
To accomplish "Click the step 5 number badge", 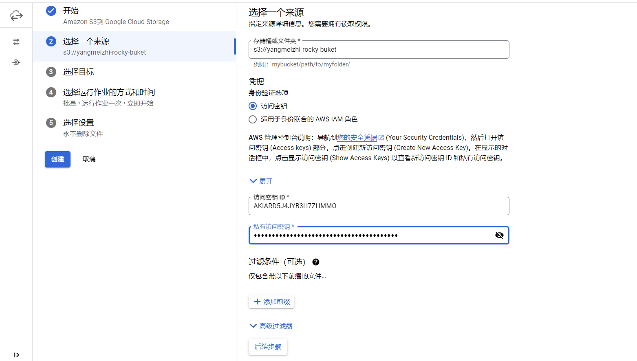I will (x=51, y=123).
